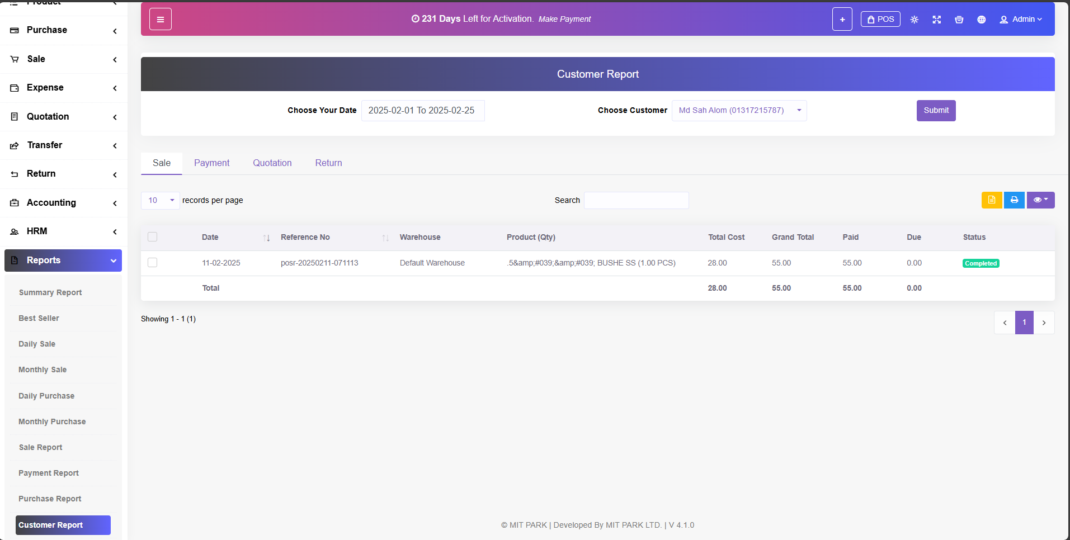Switch to the Quotation tab

click(272, 163)
